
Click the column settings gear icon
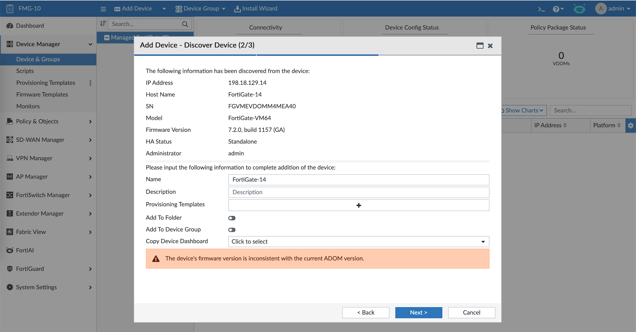click(x=630, y=125)
